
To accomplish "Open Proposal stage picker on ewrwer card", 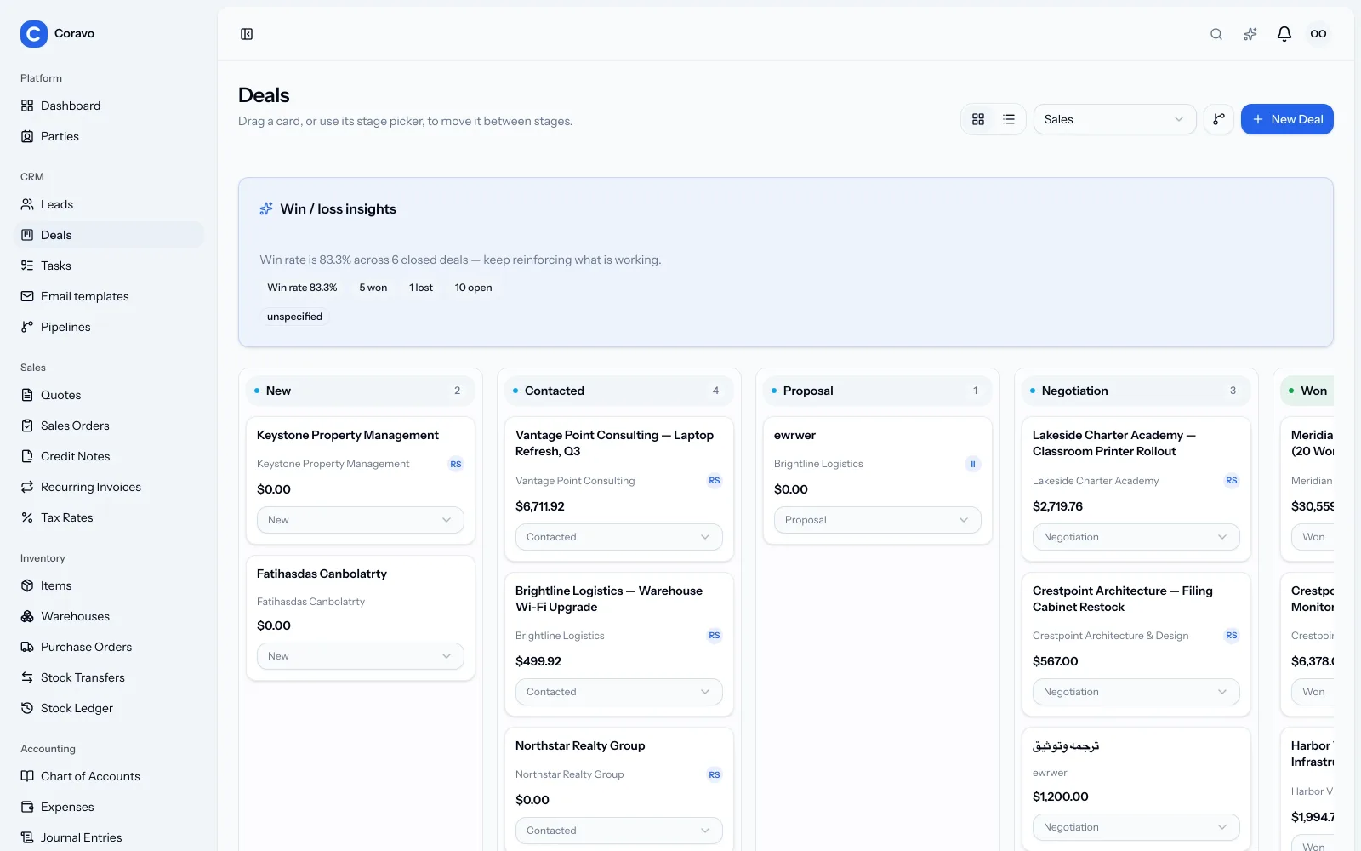I will tap(878, 520).
